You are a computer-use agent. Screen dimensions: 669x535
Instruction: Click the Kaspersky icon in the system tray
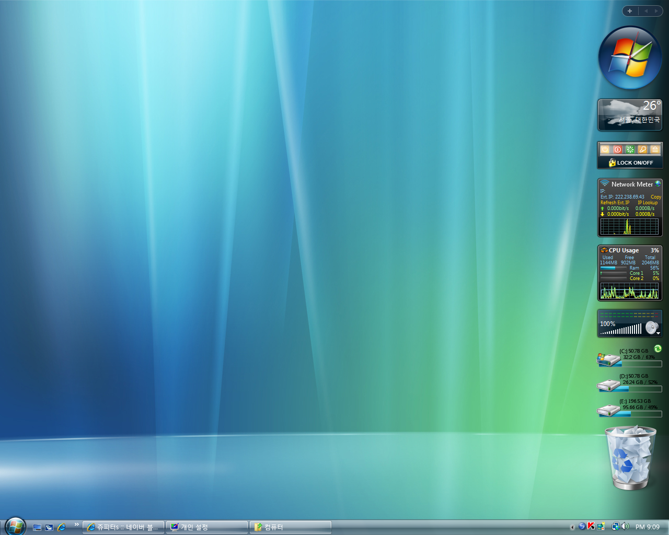591,526
